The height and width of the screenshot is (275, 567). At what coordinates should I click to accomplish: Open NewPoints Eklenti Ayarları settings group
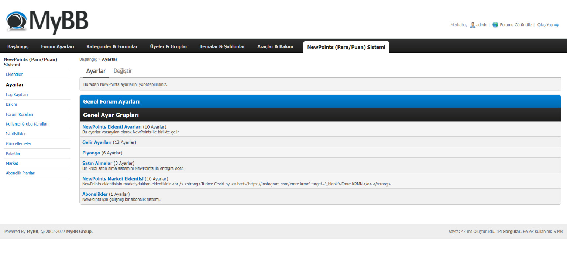[112, 127]
